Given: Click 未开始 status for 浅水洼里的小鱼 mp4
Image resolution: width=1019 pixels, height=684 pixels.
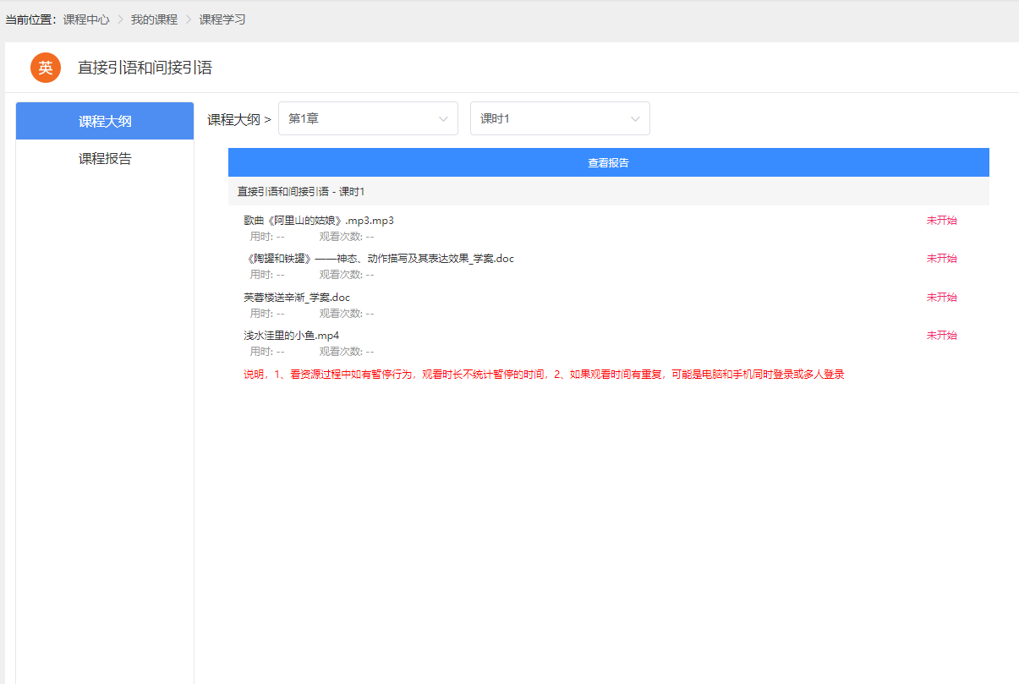Looking at the screenshot, I should (941, 336).
